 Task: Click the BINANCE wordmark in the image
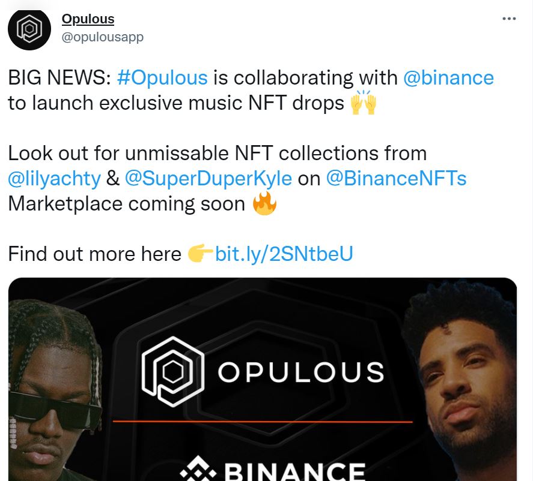coord(294,471)
